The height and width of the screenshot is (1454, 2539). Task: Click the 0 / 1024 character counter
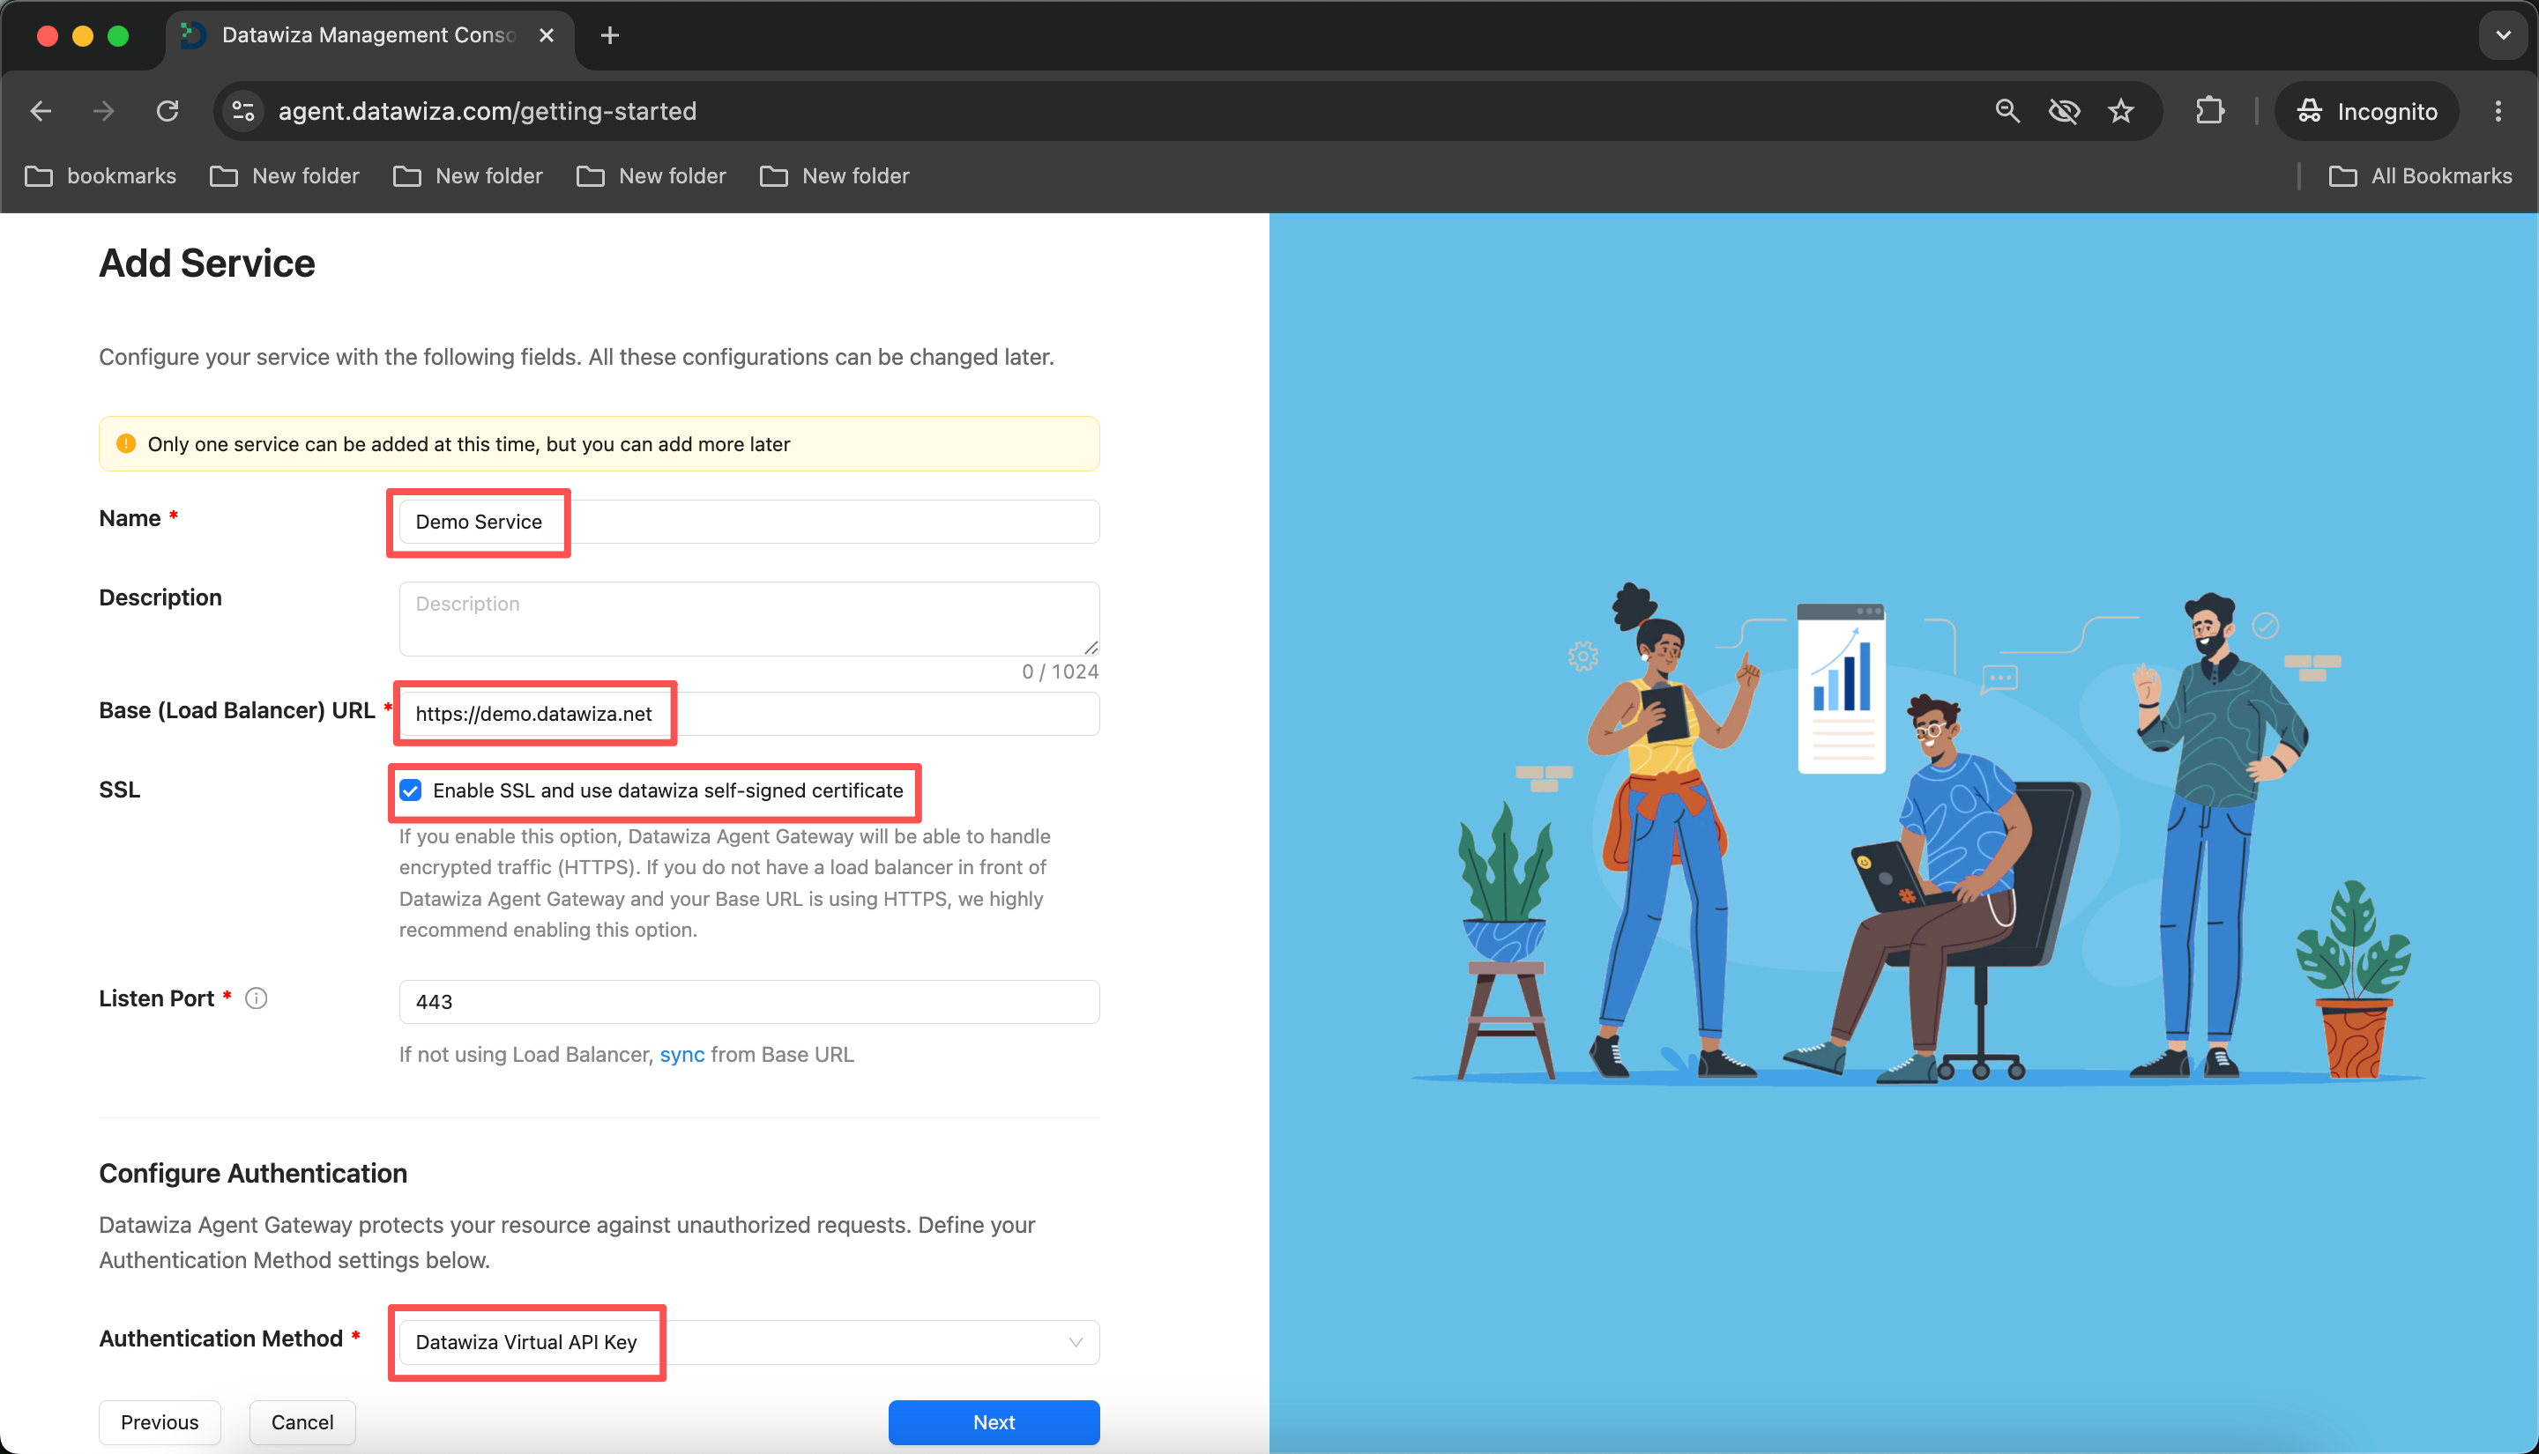[1060, 672]
